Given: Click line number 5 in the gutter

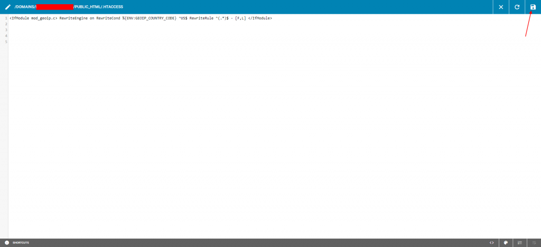Looking at the screenshot, I should [x=6, y=42].
